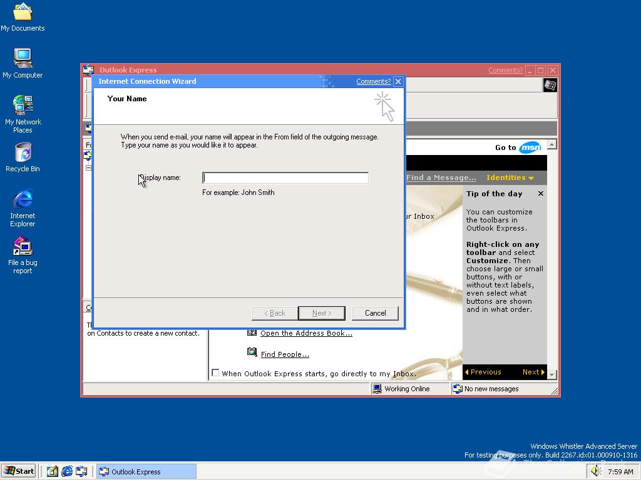641x480 pixels.
Task: Click the Display name input field
Action: 285,177
